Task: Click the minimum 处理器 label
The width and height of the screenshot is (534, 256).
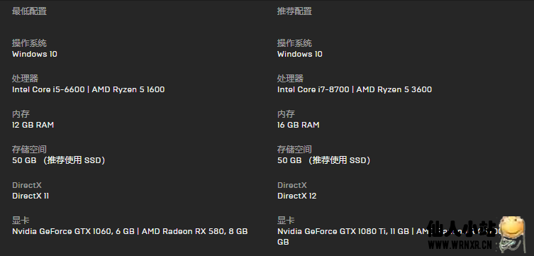Action: (26, 79)
